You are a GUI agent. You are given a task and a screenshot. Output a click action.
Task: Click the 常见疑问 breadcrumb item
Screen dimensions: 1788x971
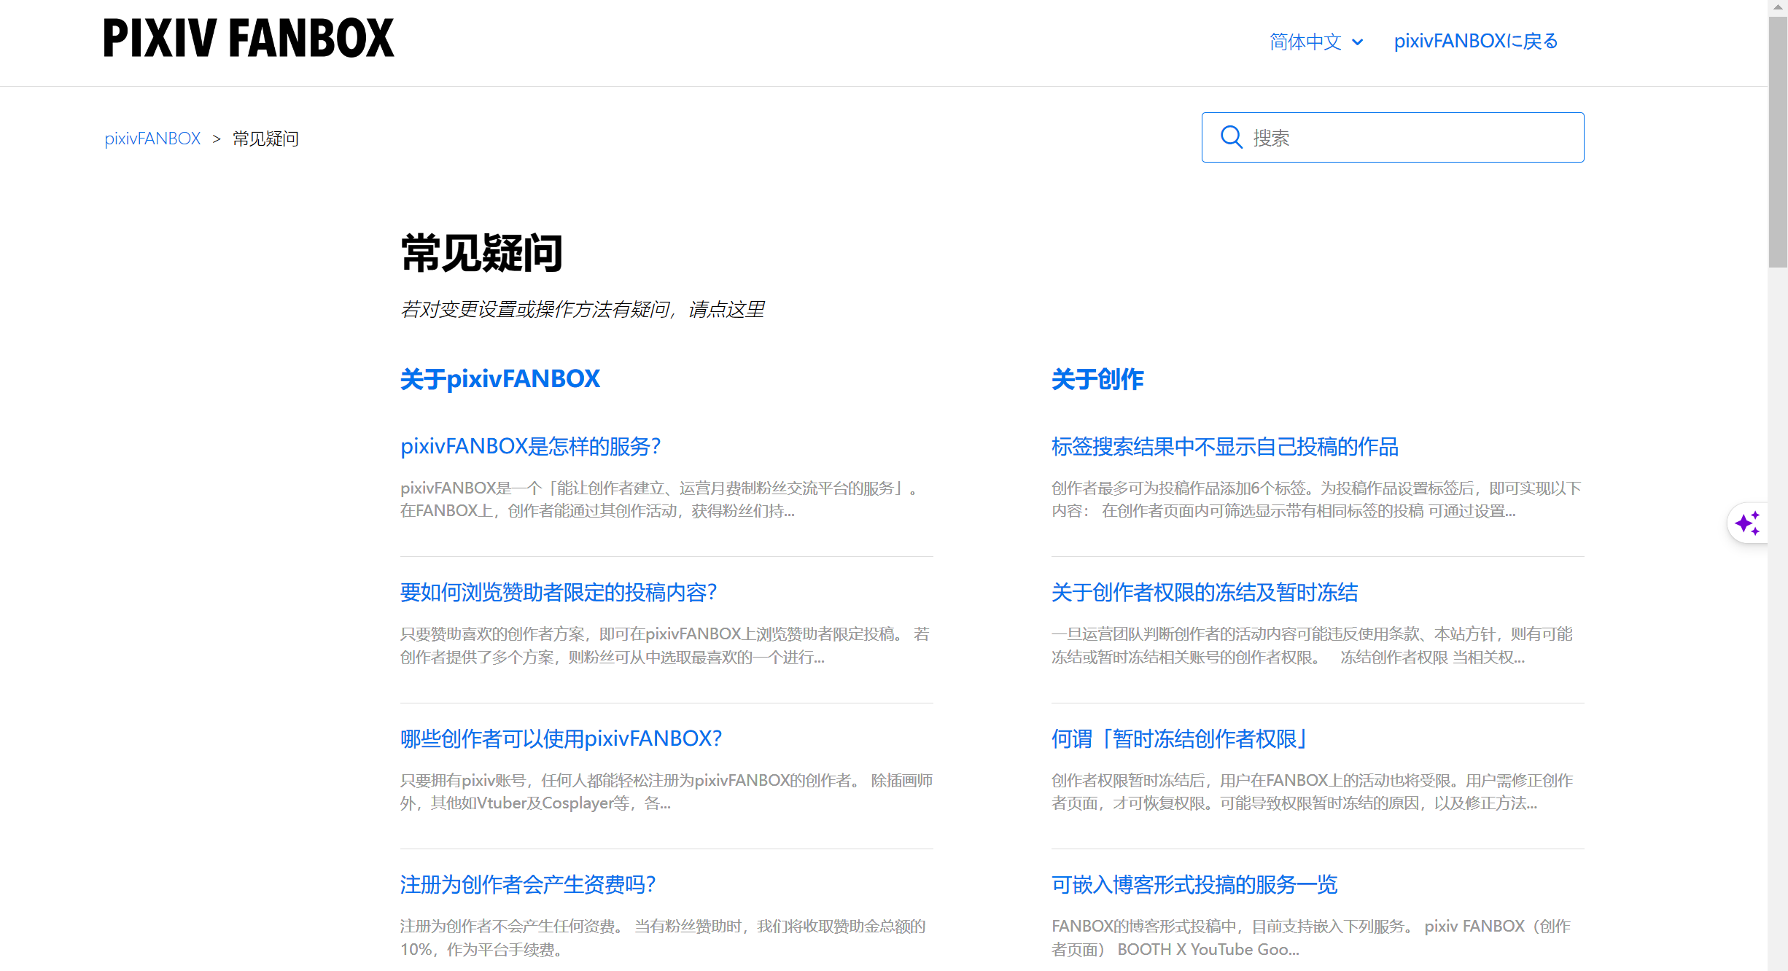265,139
